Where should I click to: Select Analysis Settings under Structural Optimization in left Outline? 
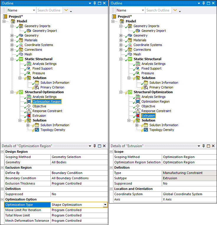click(44, 97)
